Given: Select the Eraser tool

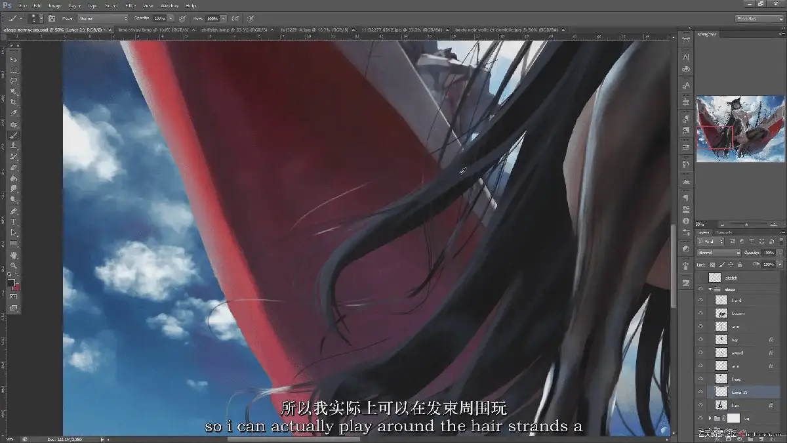Looking at the screenshot, I should (x=14, y=167).
